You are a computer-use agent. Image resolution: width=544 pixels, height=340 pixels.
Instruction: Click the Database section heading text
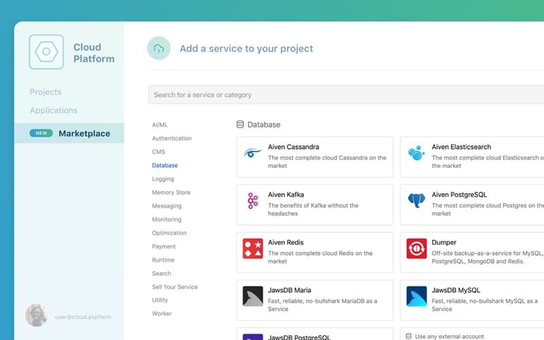pos(264,124)
